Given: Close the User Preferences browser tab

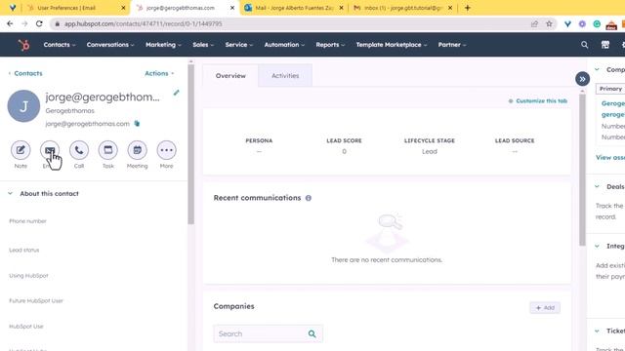Looking at the screenshot, I should point(123,8).
